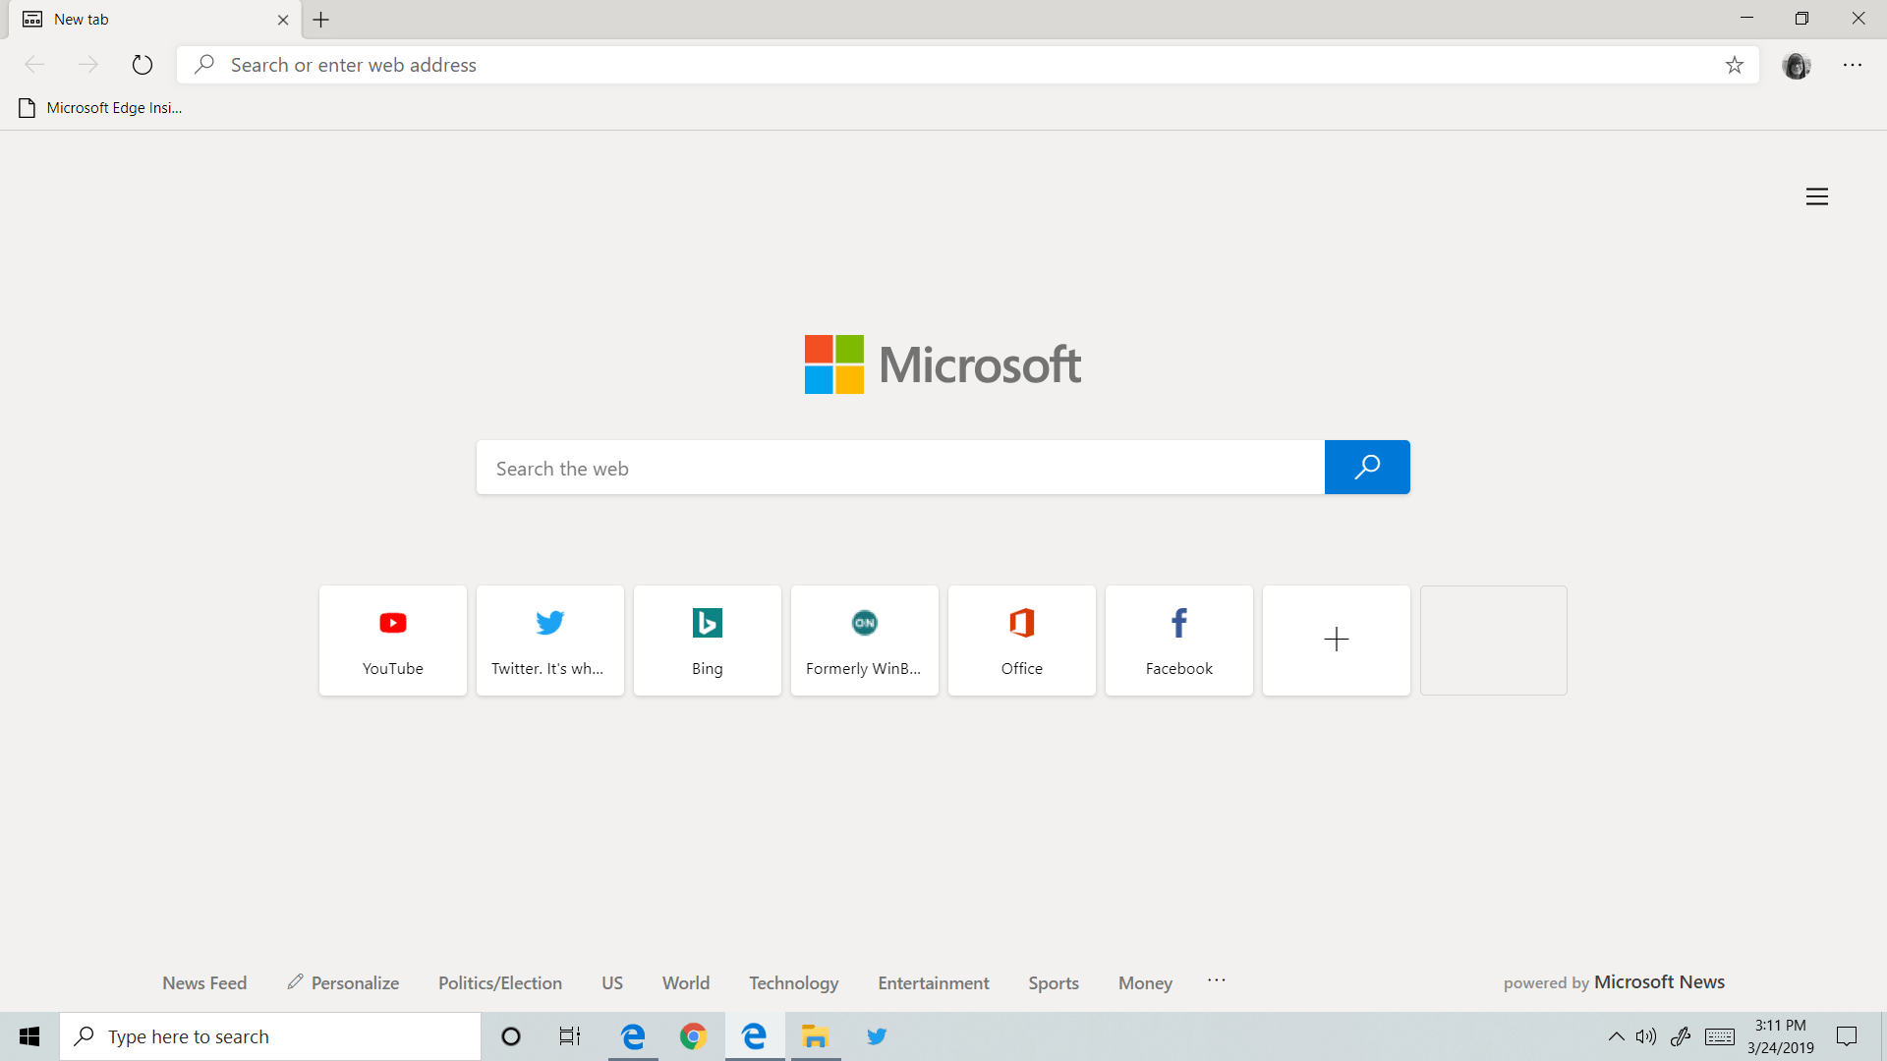Screen dimensions: 1887x1061
Task: Click the Formerly WinB... shortcut icon
Action: [865, 639]
